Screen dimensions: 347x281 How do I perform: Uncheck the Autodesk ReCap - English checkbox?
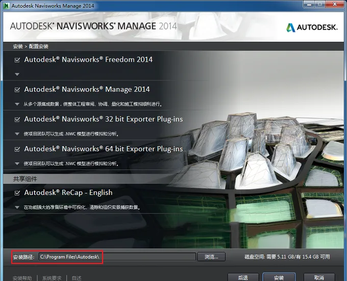pos(17,193)
